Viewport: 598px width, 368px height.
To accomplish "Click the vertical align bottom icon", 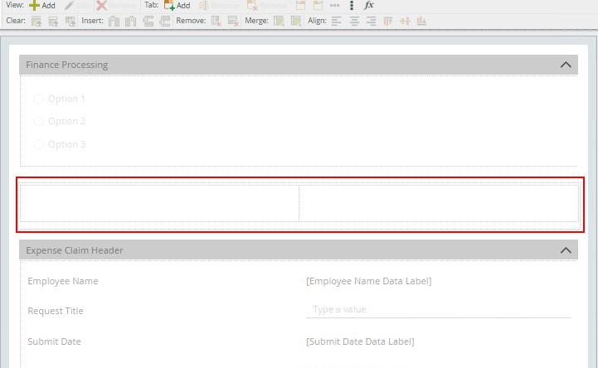I will coord(421,21).
